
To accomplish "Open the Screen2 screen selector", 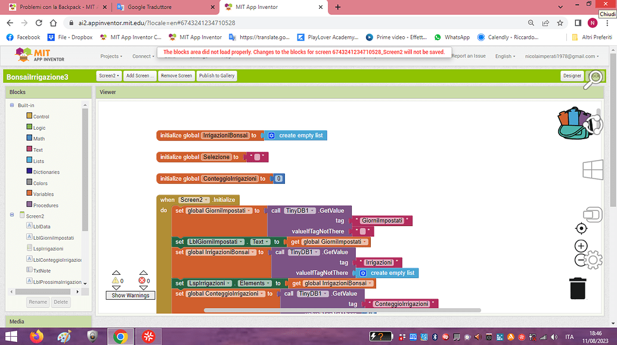I will pos(108,76).
